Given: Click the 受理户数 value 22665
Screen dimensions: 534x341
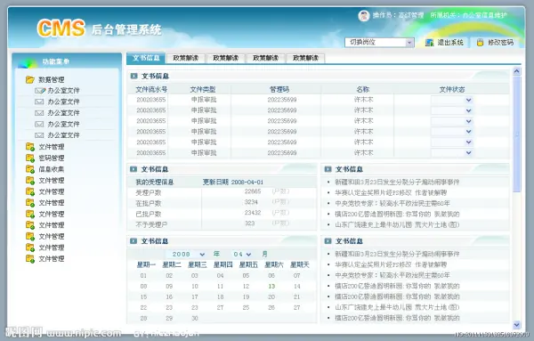Looking at the screenshot, I should click(253, 191).
